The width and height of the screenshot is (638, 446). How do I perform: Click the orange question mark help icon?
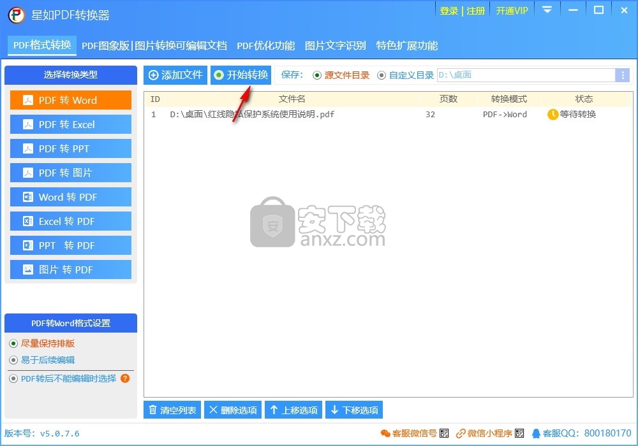(x=125, y=378)
